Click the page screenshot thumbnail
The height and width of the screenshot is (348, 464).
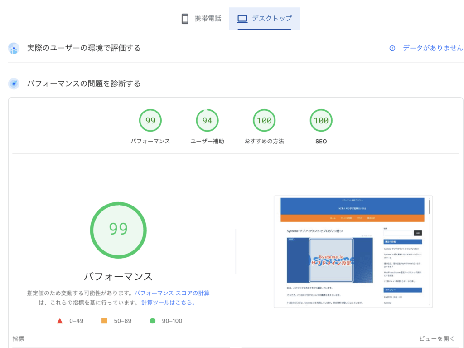tap(353, 252)
